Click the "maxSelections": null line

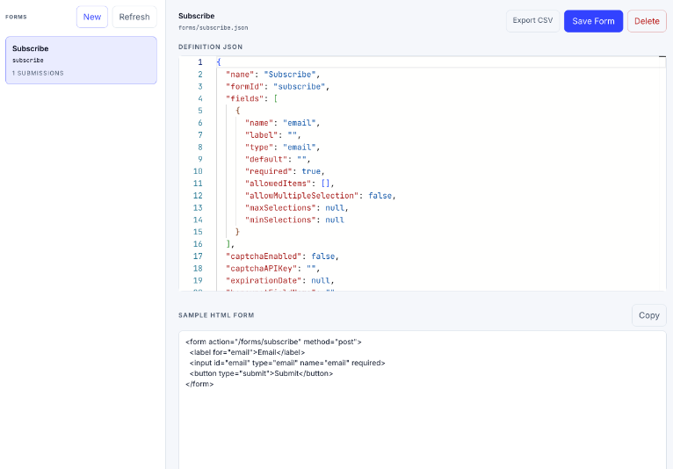[297, 207]
